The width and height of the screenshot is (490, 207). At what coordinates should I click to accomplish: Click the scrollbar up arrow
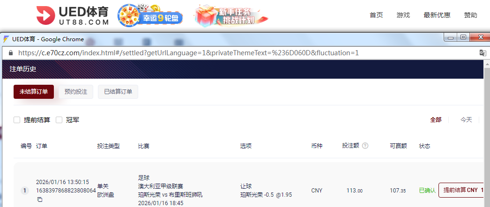(487, 64)
